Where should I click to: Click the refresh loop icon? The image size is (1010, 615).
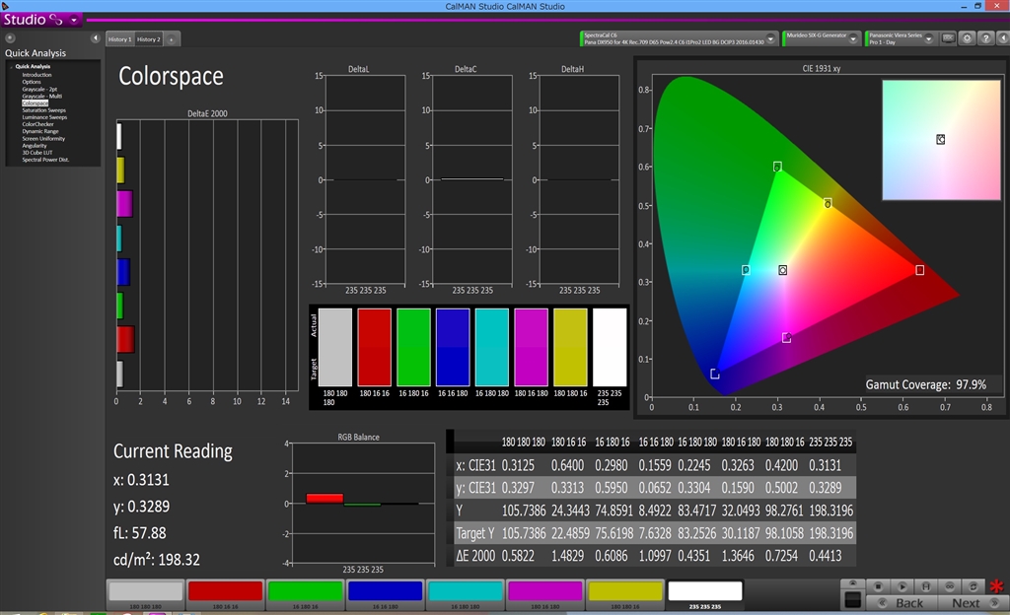pos(973,584)
